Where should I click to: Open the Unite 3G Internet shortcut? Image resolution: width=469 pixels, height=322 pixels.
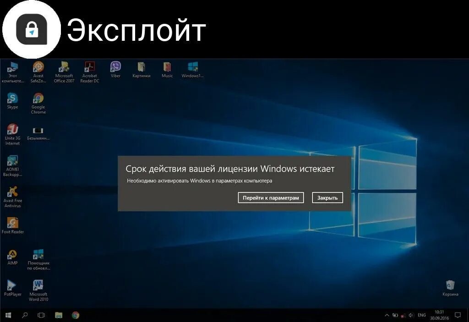tap(12, 134)
